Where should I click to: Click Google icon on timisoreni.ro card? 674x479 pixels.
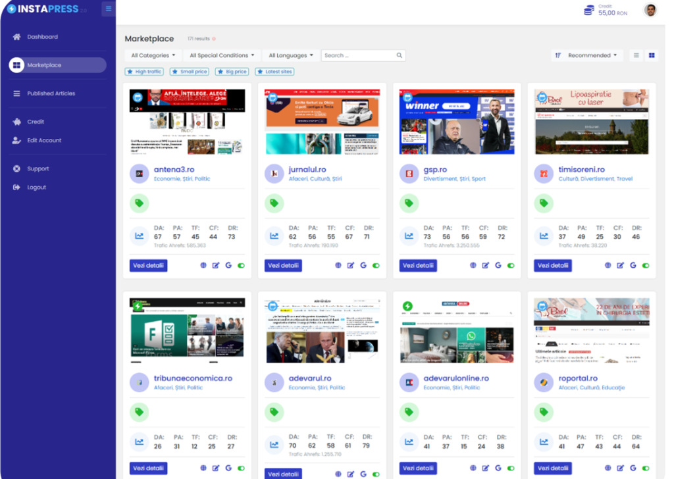click(x=633, y=266)
